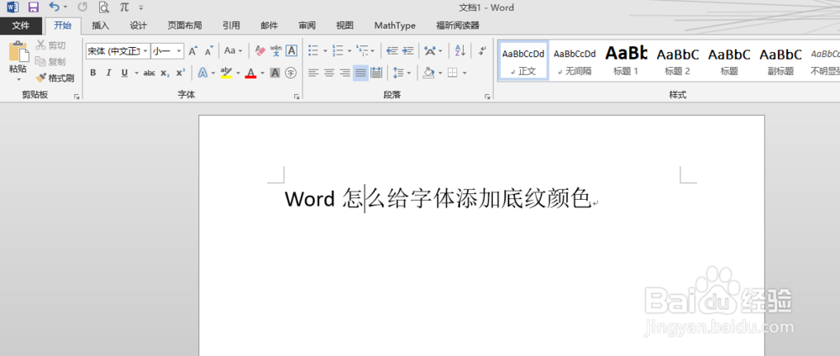
Task: Decrease paragraph indent
Action: [x=392, y=51]
